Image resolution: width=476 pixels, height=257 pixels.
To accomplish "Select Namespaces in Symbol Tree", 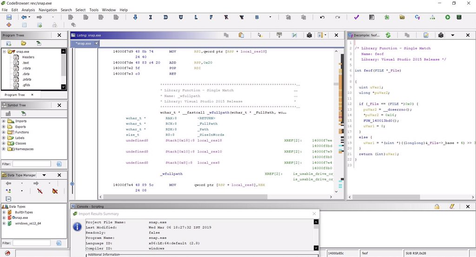I will 24,149.
